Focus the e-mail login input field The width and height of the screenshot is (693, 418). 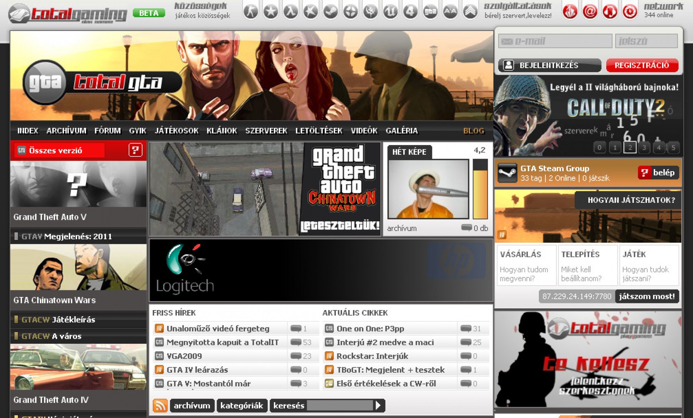[555, 41]
